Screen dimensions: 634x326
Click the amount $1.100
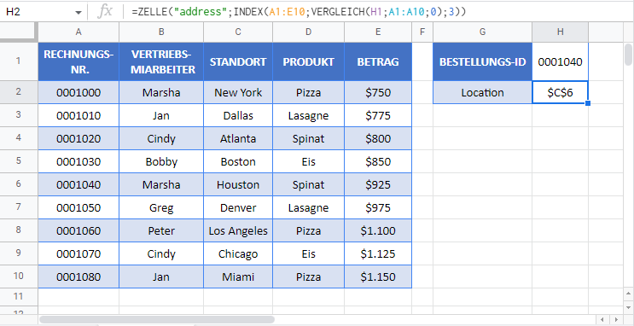pyautogui.click(x=378, y=231)
